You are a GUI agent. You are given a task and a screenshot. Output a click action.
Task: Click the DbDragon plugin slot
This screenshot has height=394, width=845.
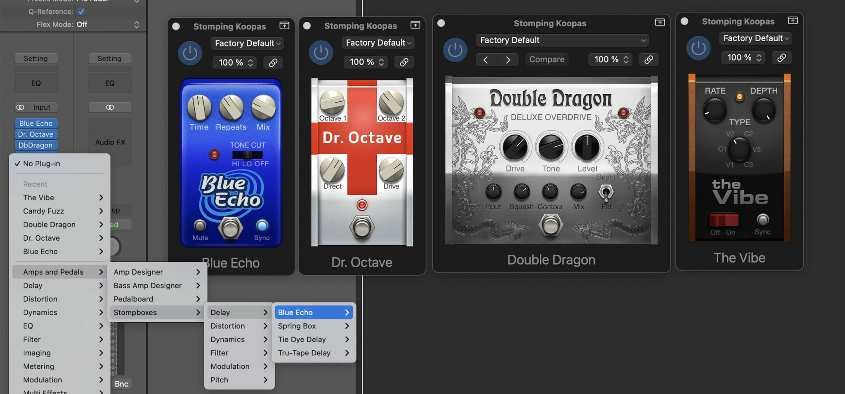click(36, 145)
